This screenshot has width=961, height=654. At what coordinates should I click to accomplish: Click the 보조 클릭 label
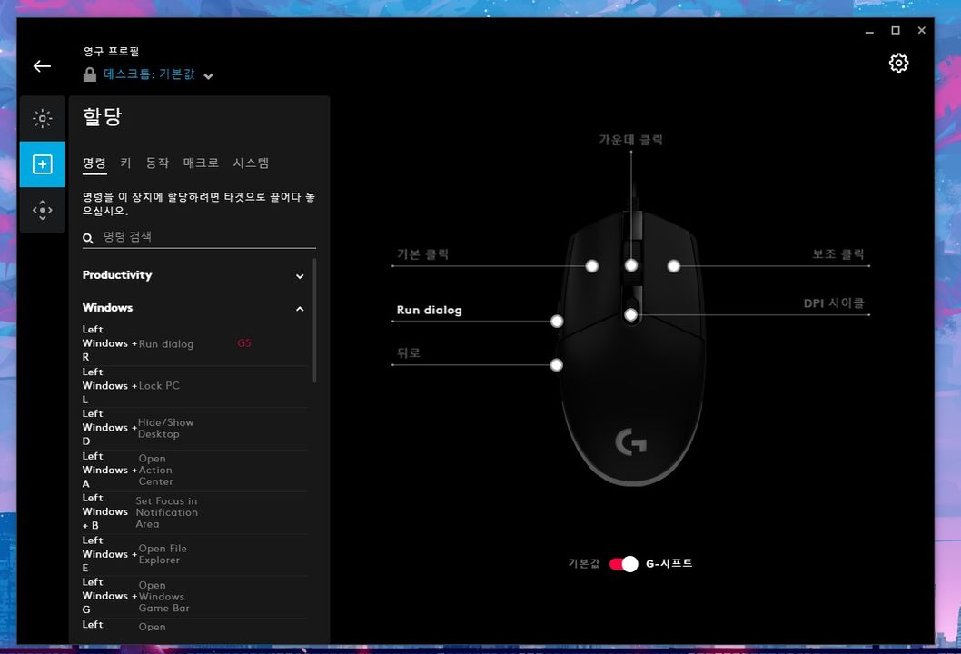click(837, 254)
